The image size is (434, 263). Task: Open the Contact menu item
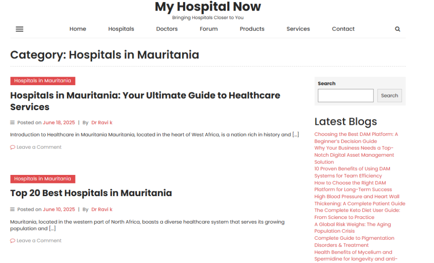[343, 29]
